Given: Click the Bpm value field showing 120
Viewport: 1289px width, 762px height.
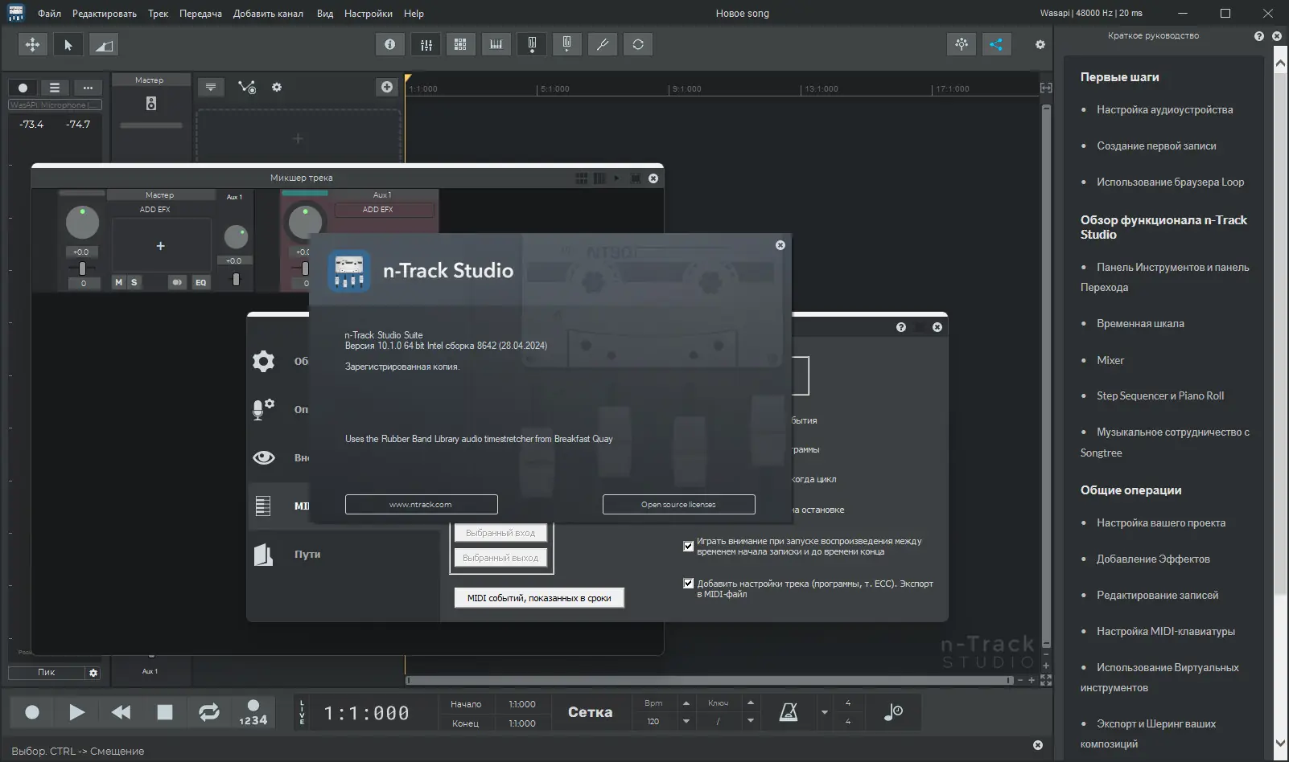Looking at the screenshot, I should coord(653,722).
